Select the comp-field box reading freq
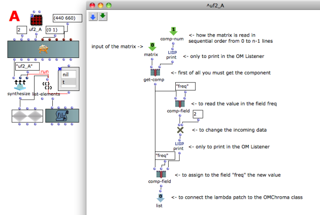Screen dimensions: 320x215 coord(180,104)
